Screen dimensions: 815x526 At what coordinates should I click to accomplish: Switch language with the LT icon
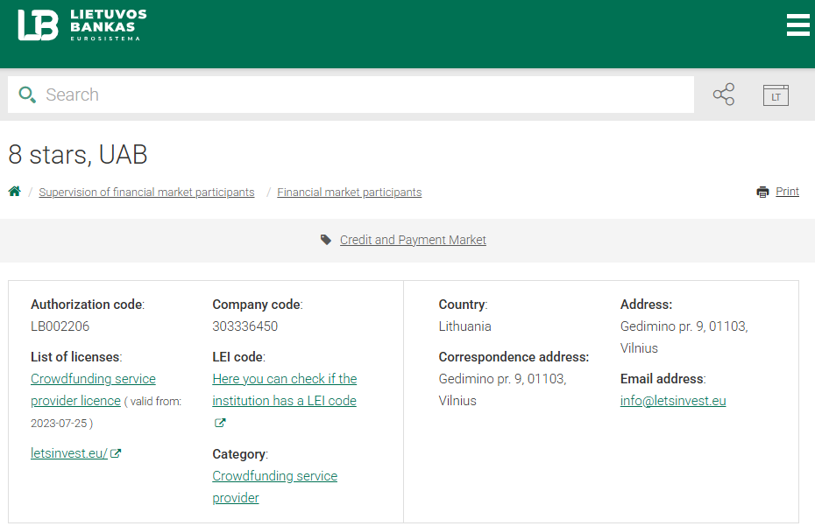[776, 95]
